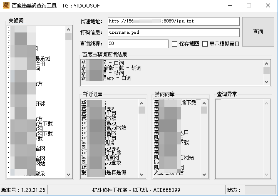Select the result row ending app - 白词
278x196 pixels.
107,78
